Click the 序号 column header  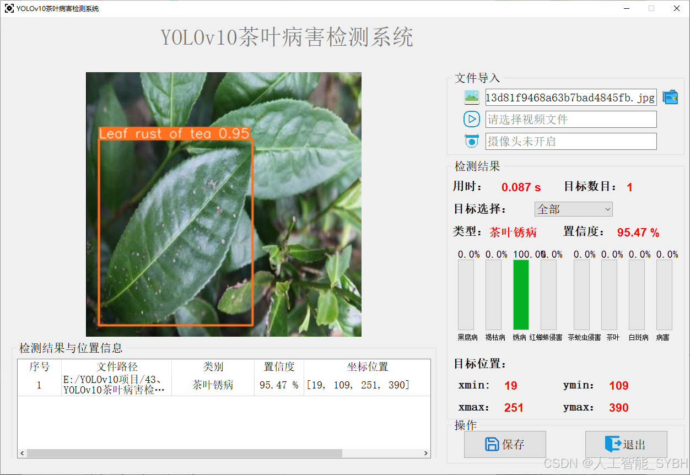[40, 366]
